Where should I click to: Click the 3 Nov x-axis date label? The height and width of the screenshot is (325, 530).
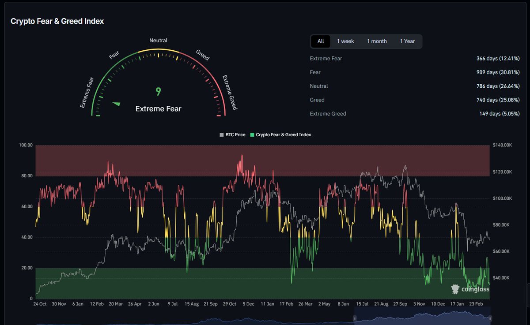419,304
